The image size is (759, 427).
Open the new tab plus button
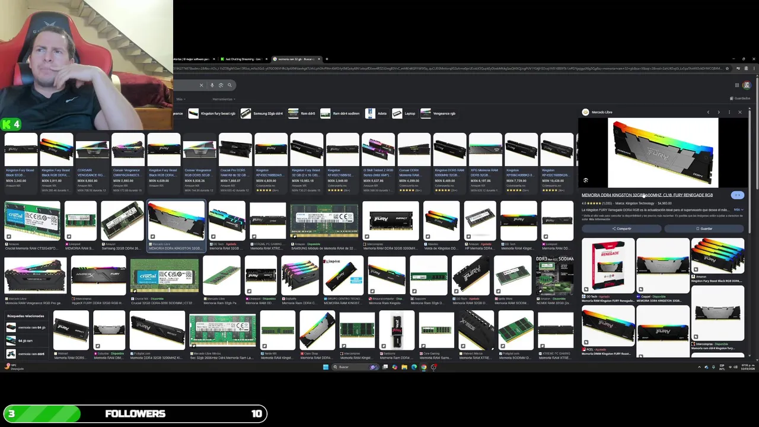coord(326,59)
